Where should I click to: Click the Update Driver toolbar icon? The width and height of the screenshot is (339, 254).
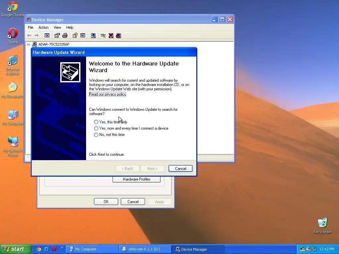point(103,35)
